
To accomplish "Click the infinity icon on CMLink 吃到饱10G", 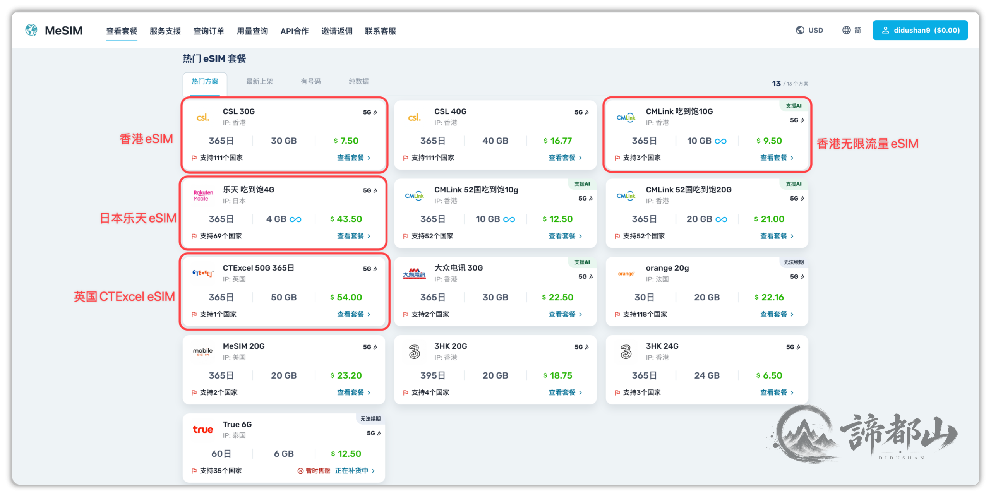I will click(x=720, y=141).
